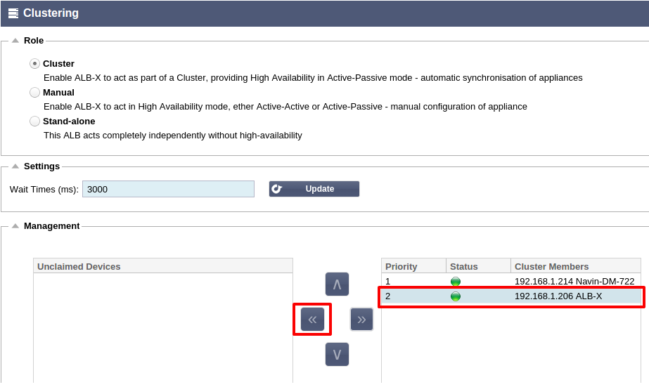Click green status light for 192.168.1.206
The image size is (649, 387).
[456, 296]
